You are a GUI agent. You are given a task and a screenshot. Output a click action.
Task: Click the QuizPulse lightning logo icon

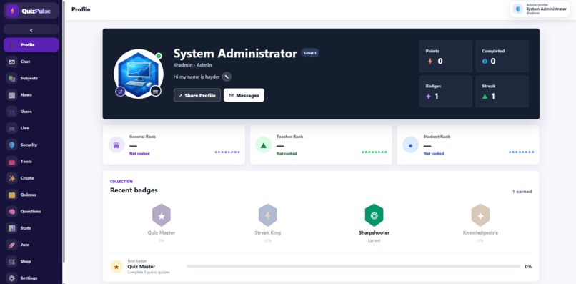coord(12,11)
